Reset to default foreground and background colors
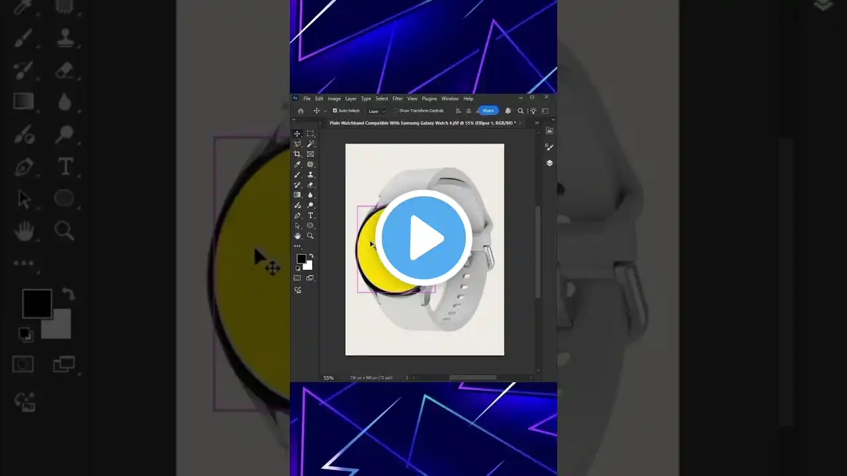The height and width of the screenshot is (476, 847). tap(298, 268)
